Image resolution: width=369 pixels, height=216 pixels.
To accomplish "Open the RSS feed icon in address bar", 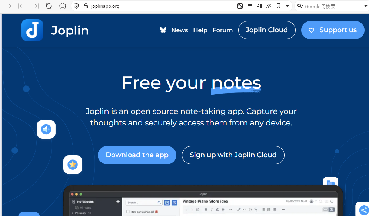I will 240,6.
